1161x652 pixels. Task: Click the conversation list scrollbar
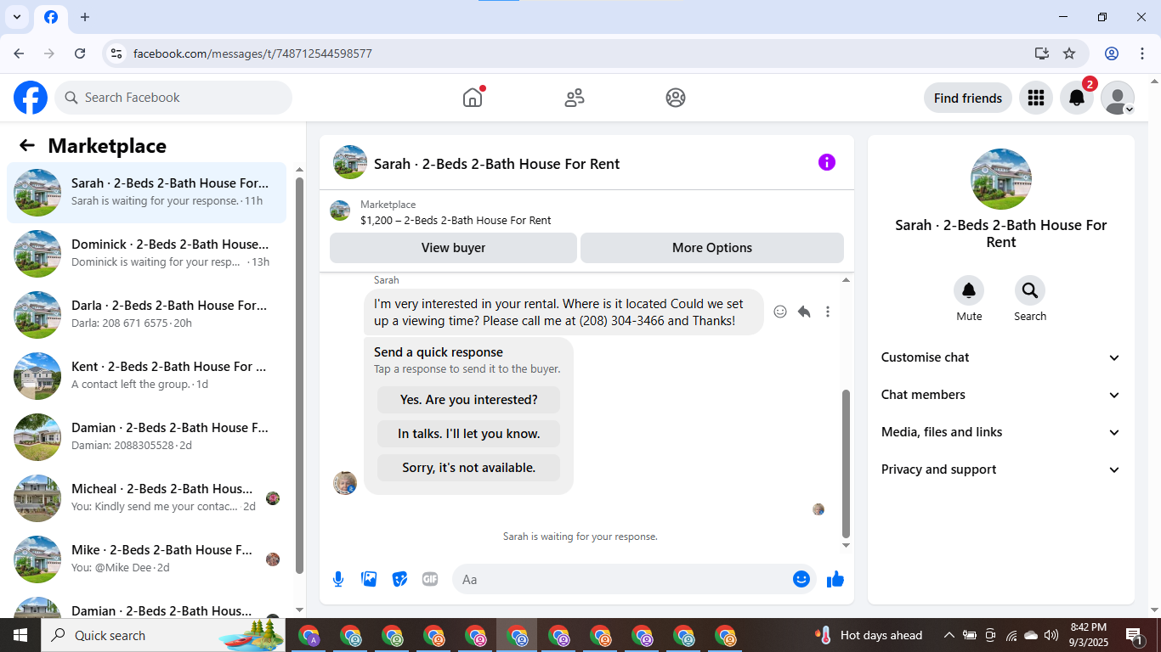click(299, 376)
